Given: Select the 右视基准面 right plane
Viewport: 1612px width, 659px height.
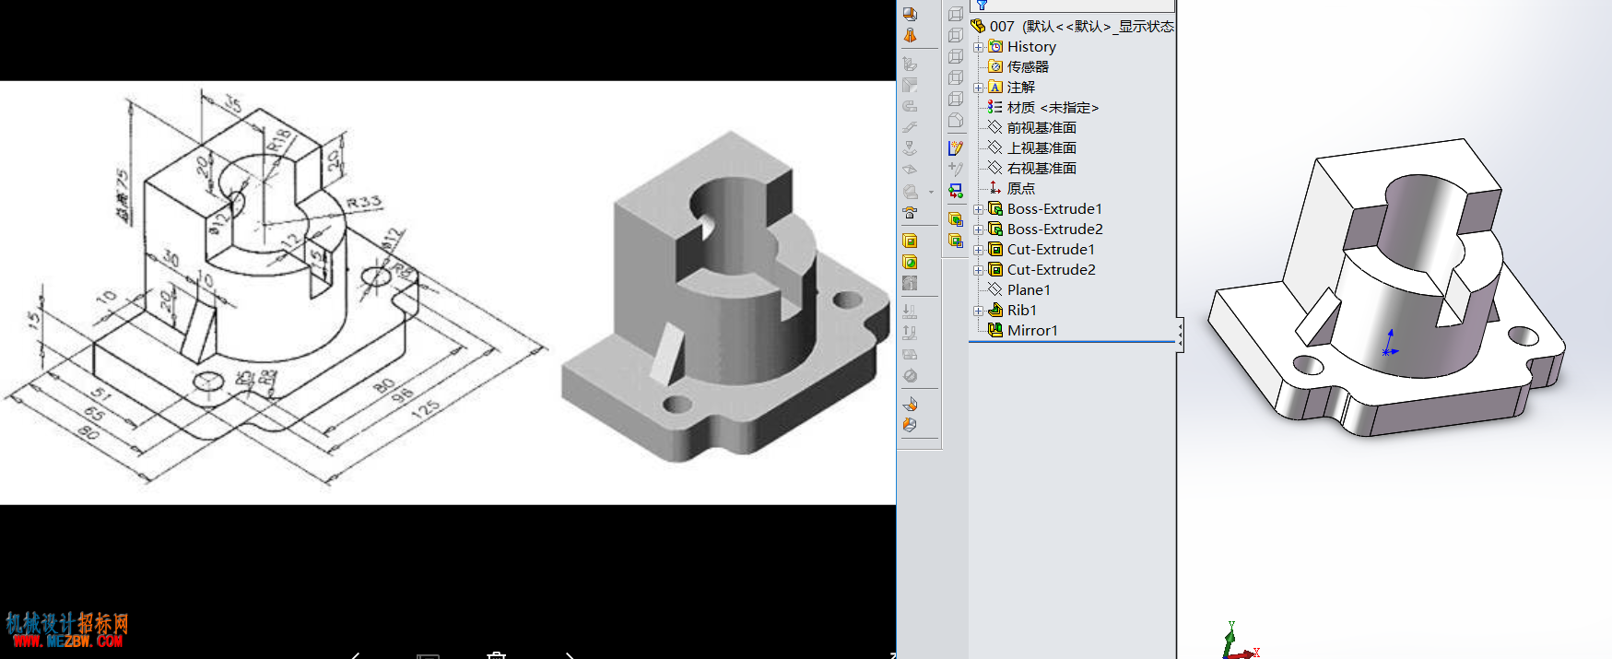Looking at the screenshot, I should point(1032,169).
